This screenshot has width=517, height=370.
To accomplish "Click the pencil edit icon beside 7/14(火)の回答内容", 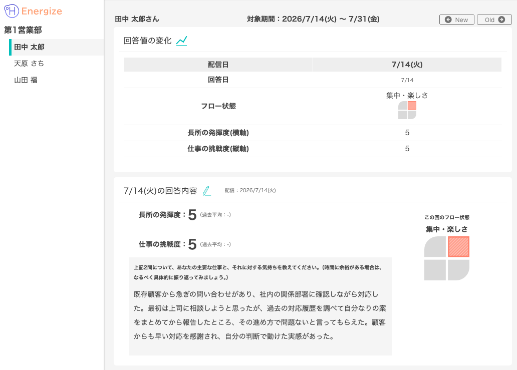I will (x=207, y=191).
